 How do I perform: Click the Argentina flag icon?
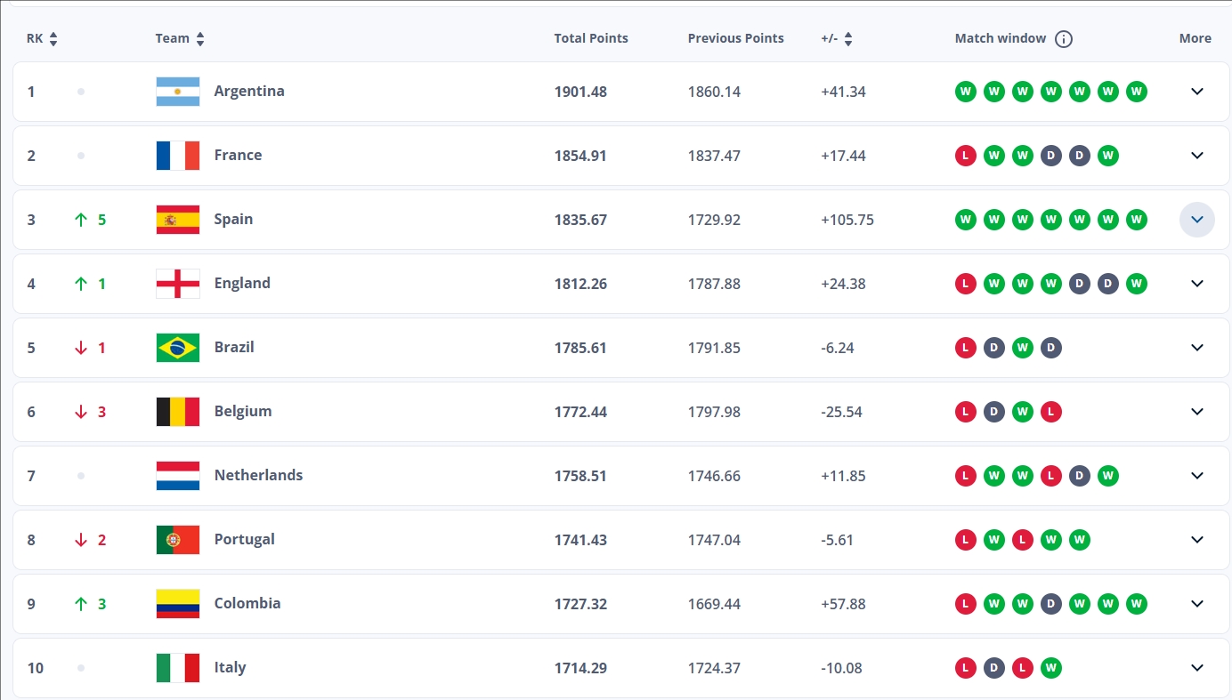pyautogui.click(x=178, y=92)
